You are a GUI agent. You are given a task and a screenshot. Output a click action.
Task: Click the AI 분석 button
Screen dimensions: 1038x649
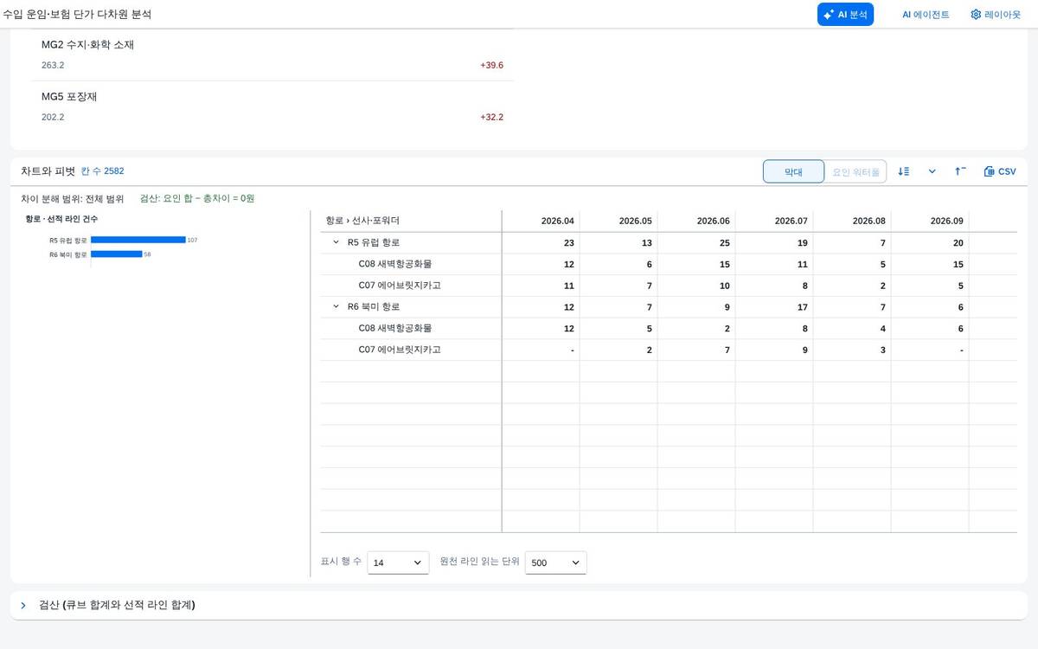pos(845,15)
